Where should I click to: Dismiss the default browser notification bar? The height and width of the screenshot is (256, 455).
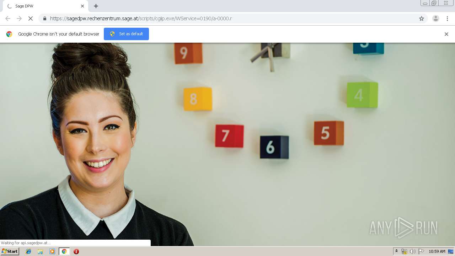coord(446,34)
